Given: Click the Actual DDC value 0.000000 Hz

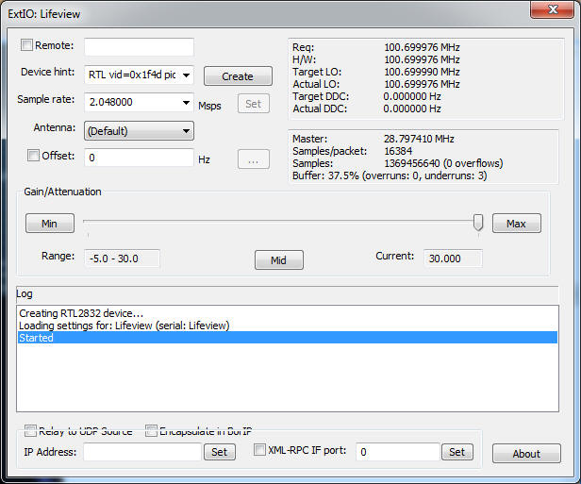Looking at the screenshot, I should pyautogui.click(x=412, y=108).
